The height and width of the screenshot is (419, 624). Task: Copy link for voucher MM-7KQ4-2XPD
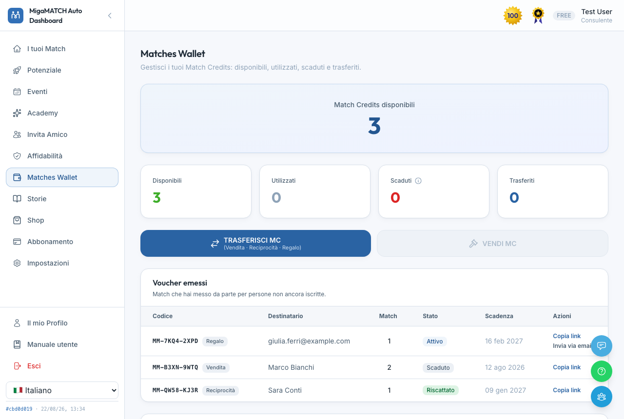(566, 336)
